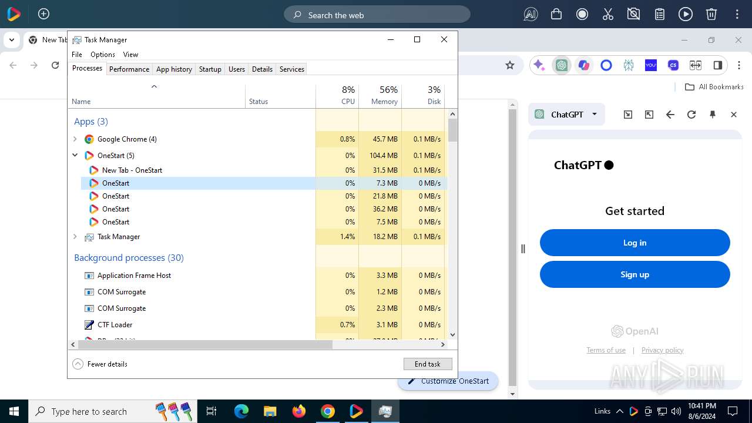Viewport: 752px width, 423px height.
Task: Pin the ChatGPT side panel
Action: point(713,115)
